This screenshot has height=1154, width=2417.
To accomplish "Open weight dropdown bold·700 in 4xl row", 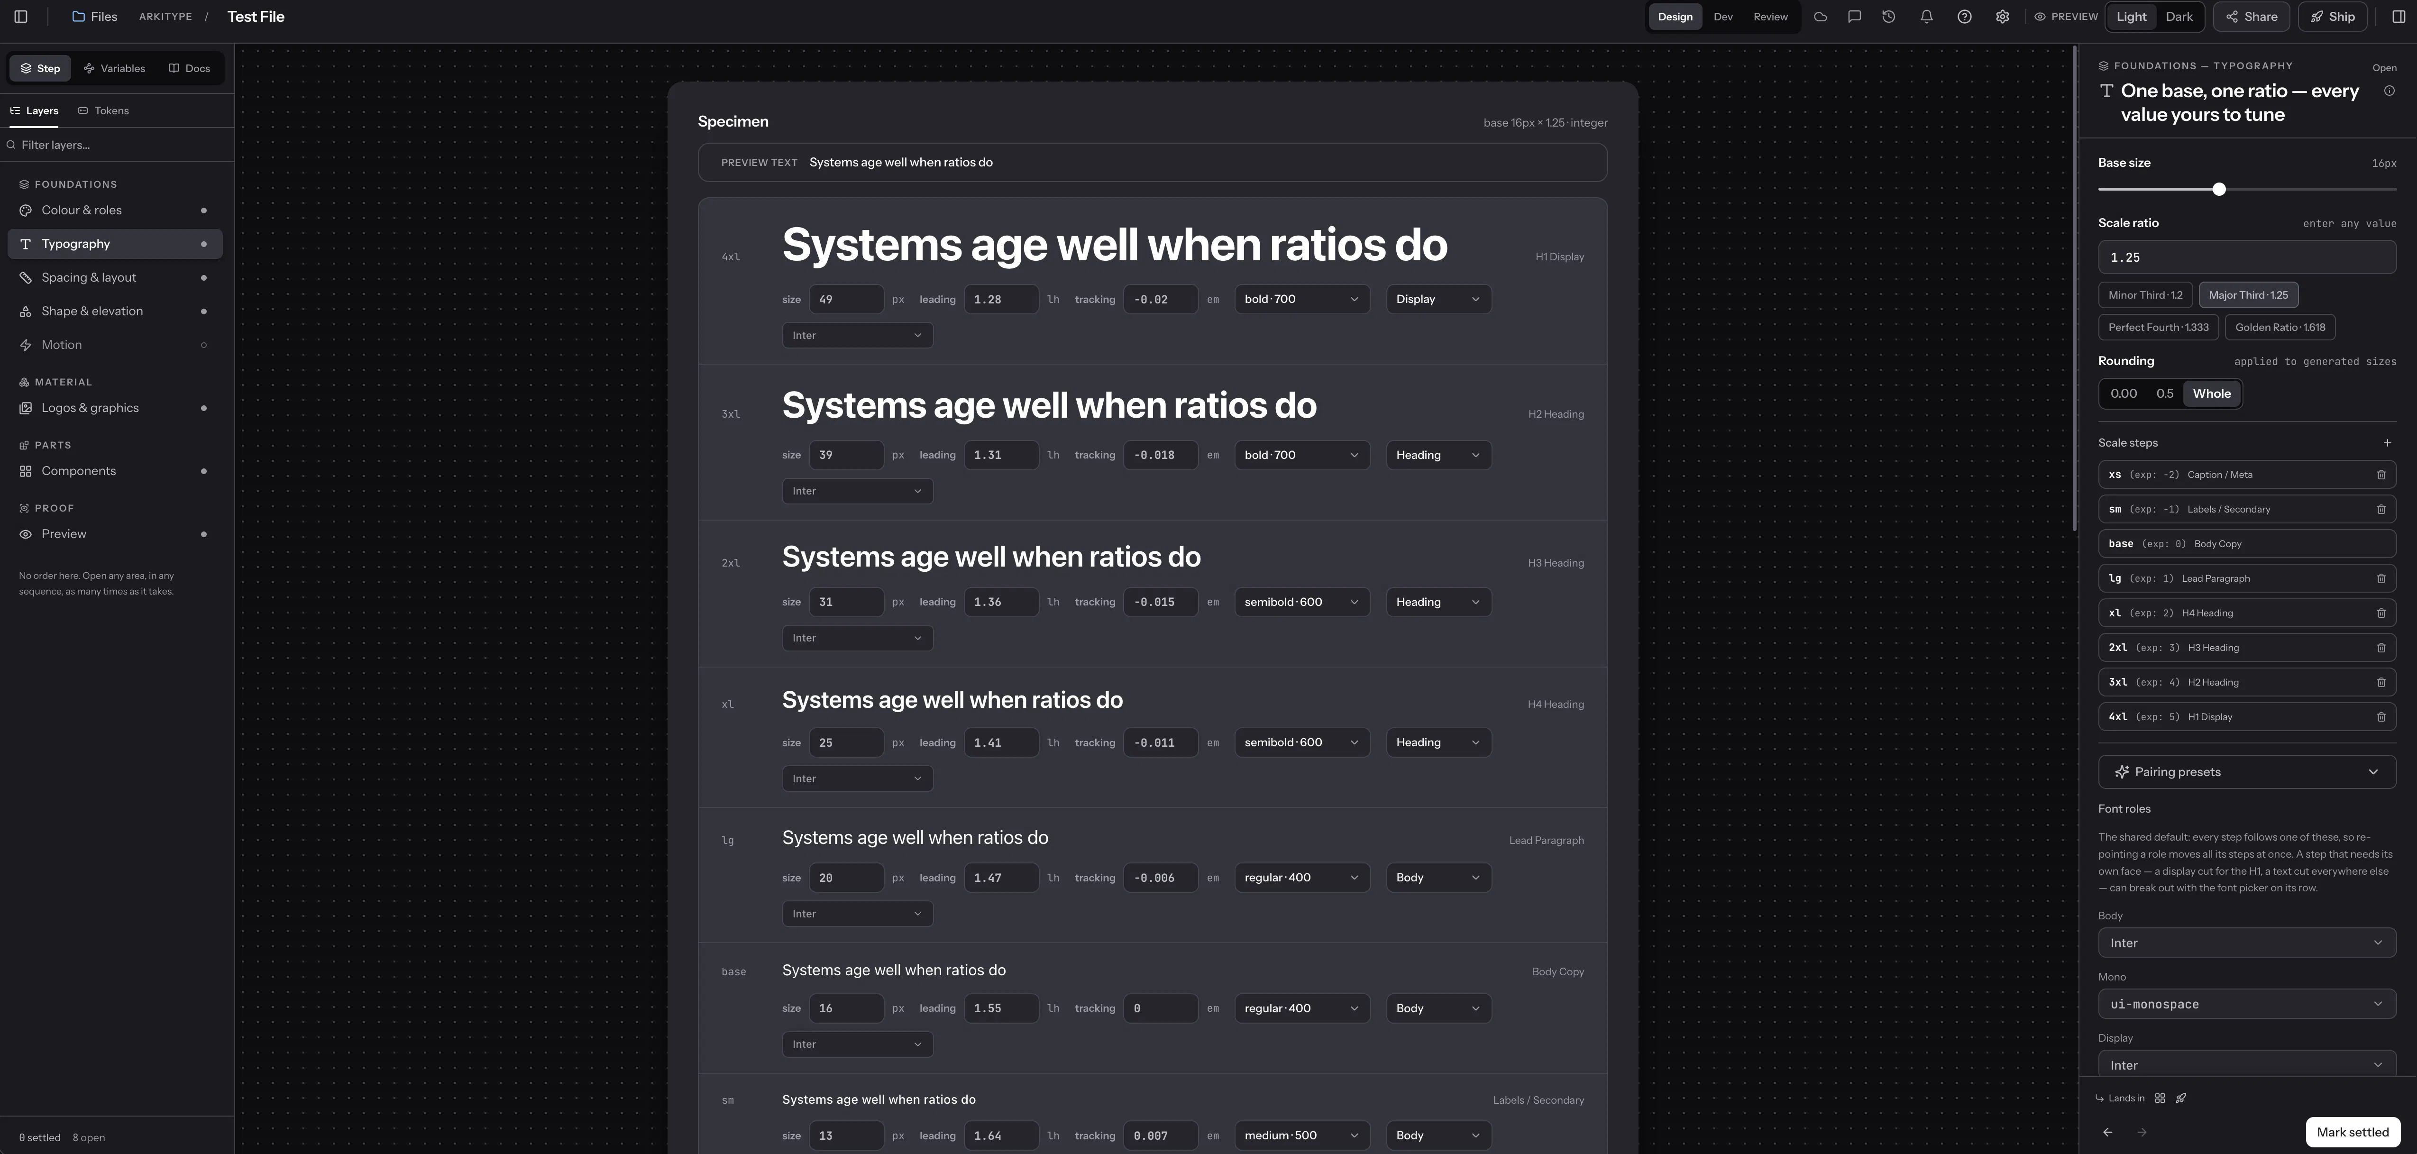I will 1301,299.
